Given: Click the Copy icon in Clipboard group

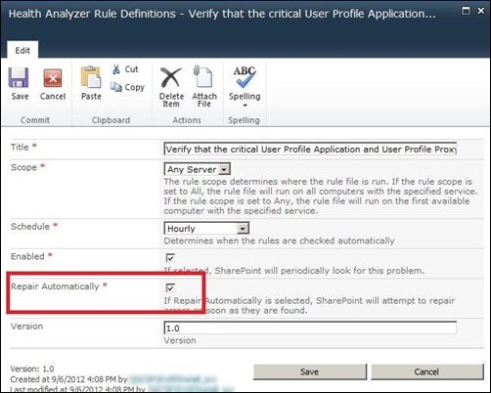Looking at the screenshot, I should point(116,87).
